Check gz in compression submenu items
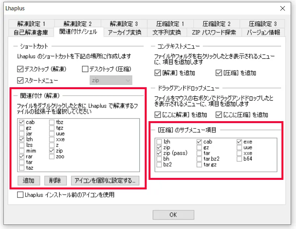This screenshot has height=229, width=296. [x=199, y=147]
